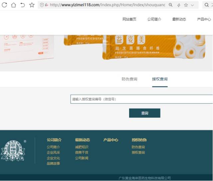Click the lightning speed-mode icon
This screenshot has width=213, height=181.
point(179,5)
